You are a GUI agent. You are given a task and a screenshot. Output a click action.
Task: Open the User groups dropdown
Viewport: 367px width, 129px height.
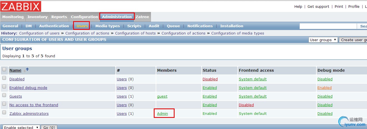point(323,40)
